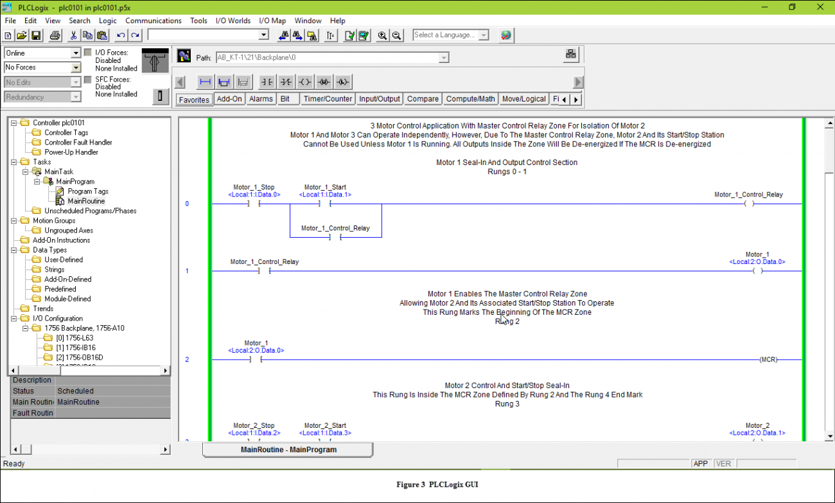Open the search combo box in toolbar
This screenshot has height=503, width=835.
click(208, 35)
